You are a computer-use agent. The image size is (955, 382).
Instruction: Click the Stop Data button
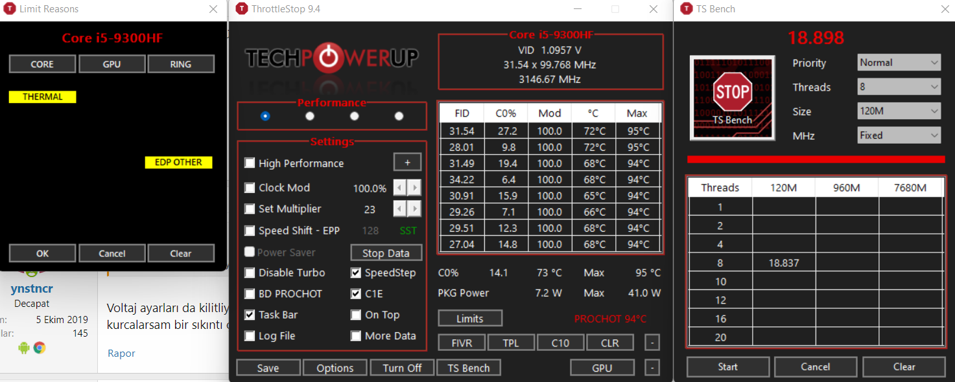[386, 253]
